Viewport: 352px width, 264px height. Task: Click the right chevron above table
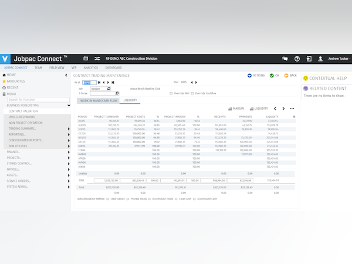coord(283,109)
